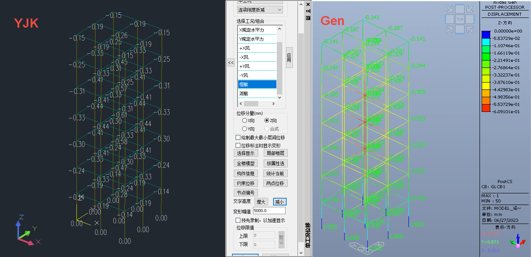The width and height of the screenshot is (531, 257).
Task: Toggle 预先录制，以加速显示 checkbox
Action: [238, 220]
